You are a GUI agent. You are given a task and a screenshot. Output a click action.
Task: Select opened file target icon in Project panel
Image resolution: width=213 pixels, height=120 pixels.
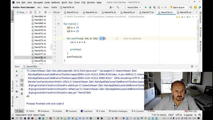(x=31, y=12)
